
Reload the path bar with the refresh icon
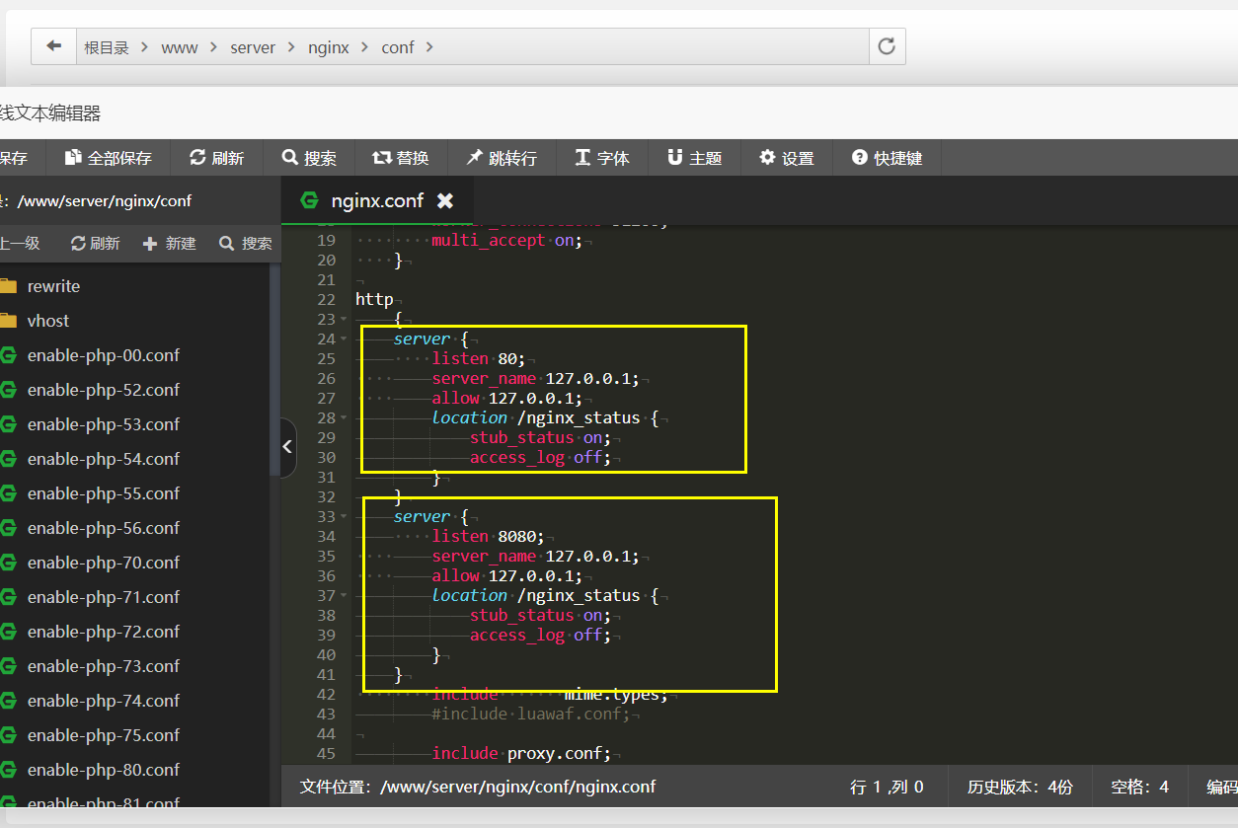click(887, 46)
